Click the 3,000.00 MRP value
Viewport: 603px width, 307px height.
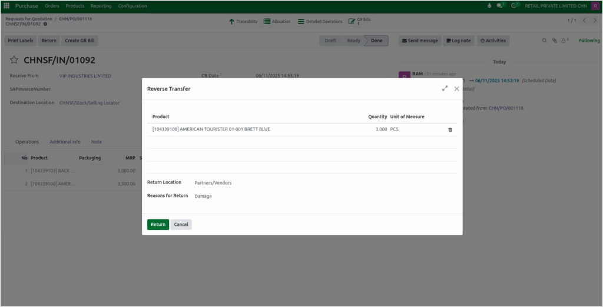126,171
